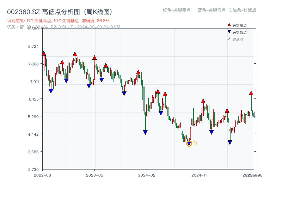Screen dimensions: 282x211
Task: Click the gray 优质：否 status line
Action: (64, 27)
